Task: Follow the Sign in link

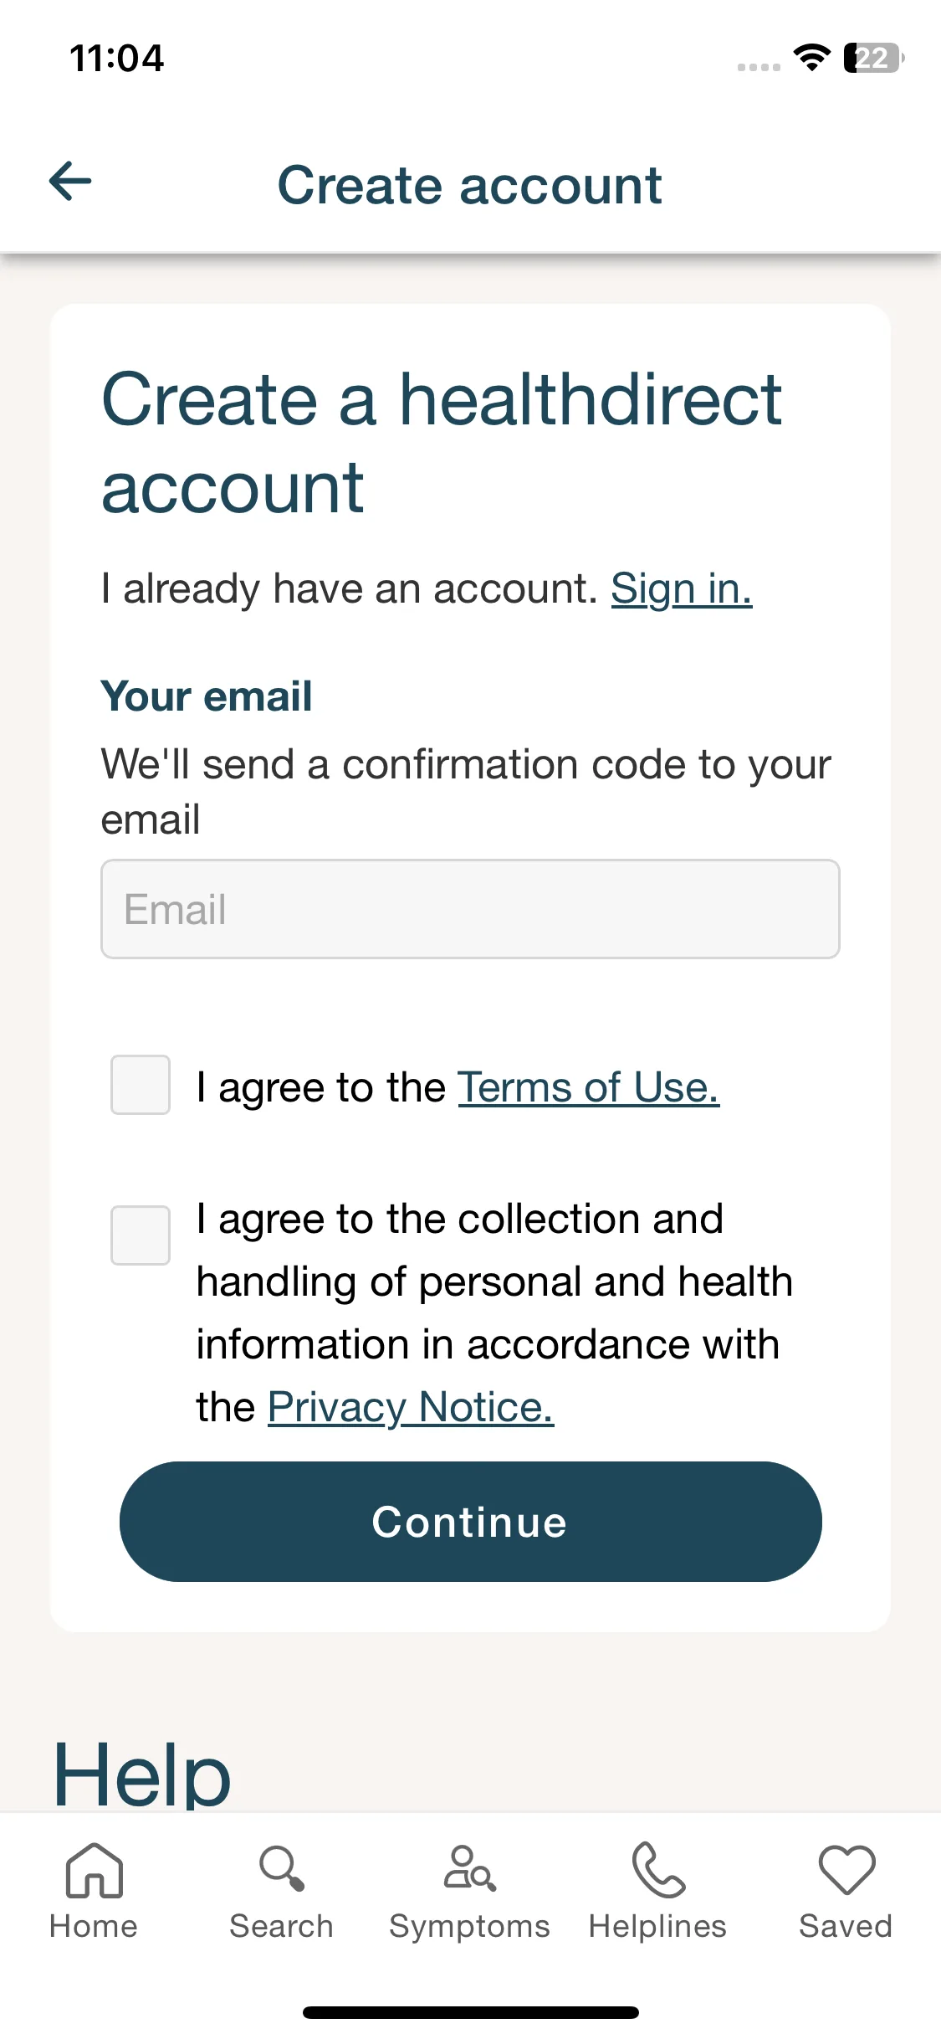Action: 681,589
